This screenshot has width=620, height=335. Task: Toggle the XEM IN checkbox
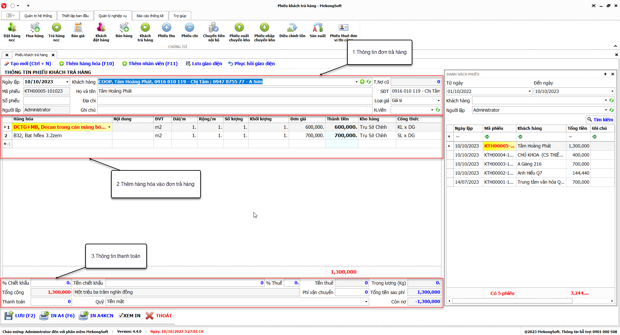point(121,316)
